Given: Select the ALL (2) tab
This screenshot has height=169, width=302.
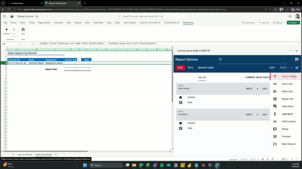Looking at the screenshot, I should 202,77.
